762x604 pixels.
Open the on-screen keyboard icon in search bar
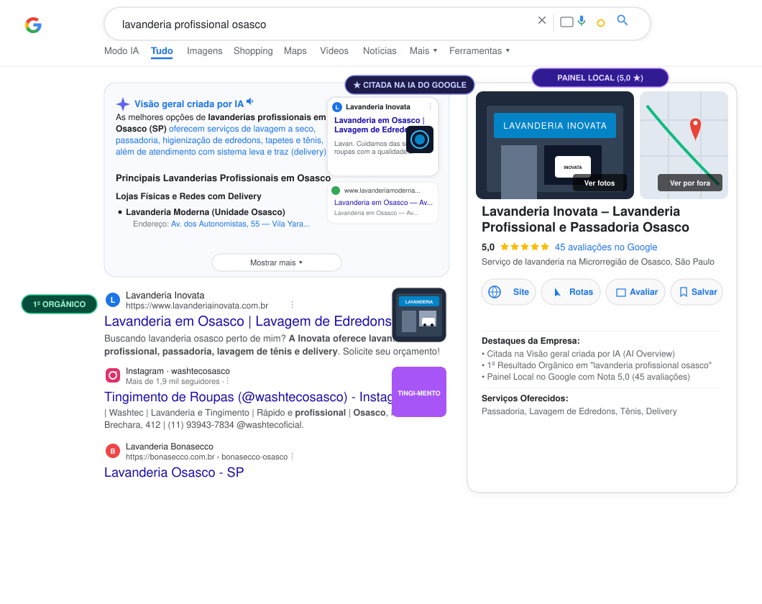(x=566, y=22)
